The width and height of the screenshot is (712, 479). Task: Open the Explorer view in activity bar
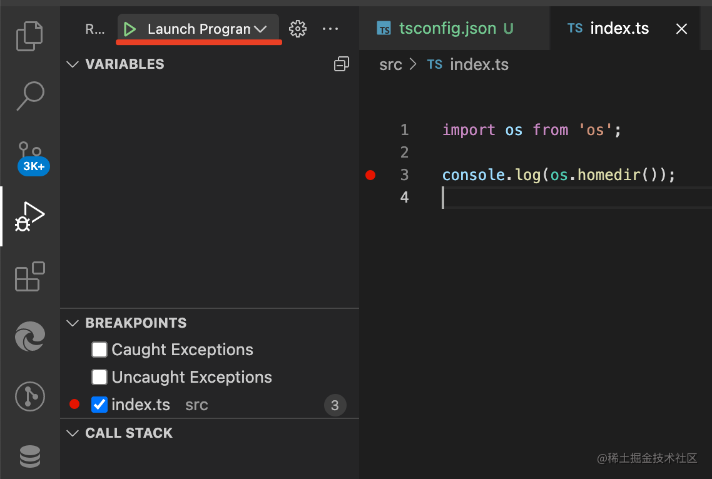29,36
